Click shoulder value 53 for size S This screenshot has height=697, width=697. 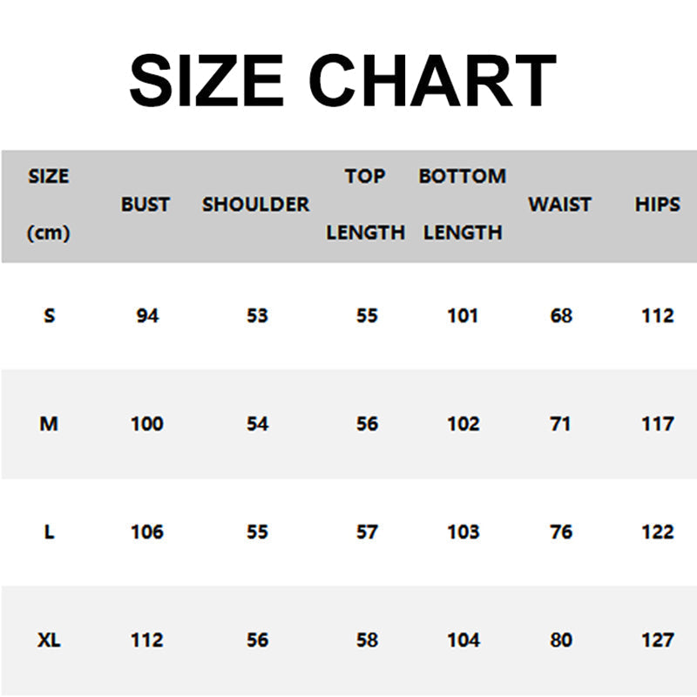click(257, 315)
